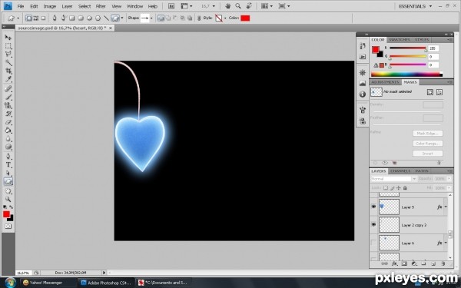Viewport: 461px width, 288px height.
Task: Switch to the Adjustments tab
Action: [x=385, y=82]
